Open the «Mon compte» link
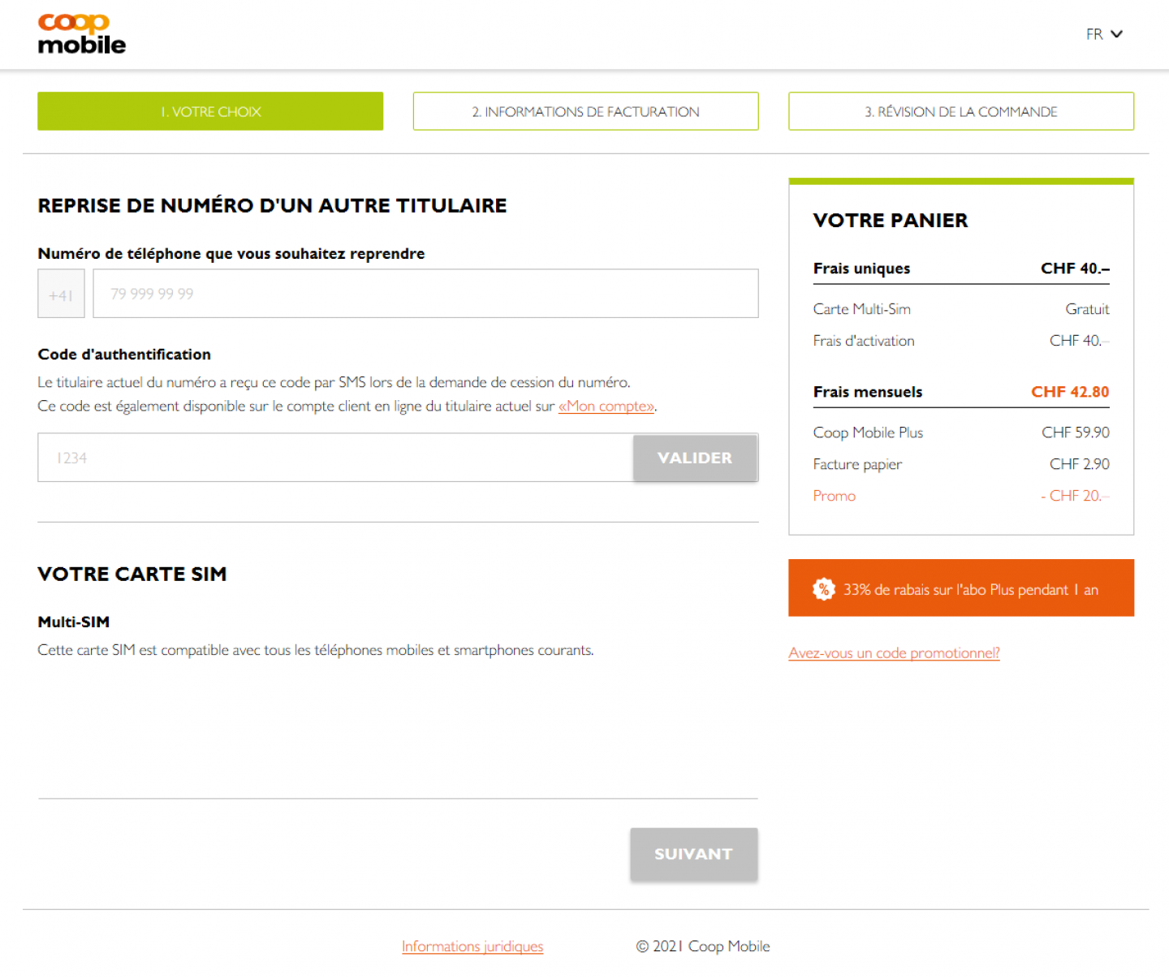Viewport: 1169px width, 977px height. (606, 406)
